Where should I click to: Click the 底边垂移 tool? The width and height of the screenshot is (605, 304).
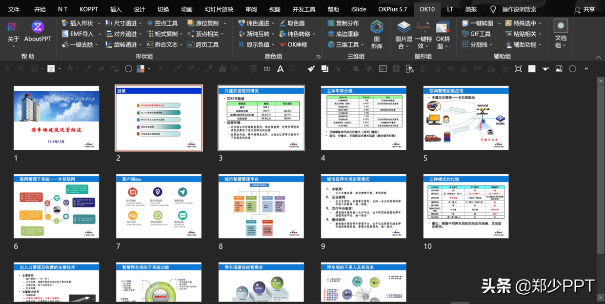click(x=343, y=34)
